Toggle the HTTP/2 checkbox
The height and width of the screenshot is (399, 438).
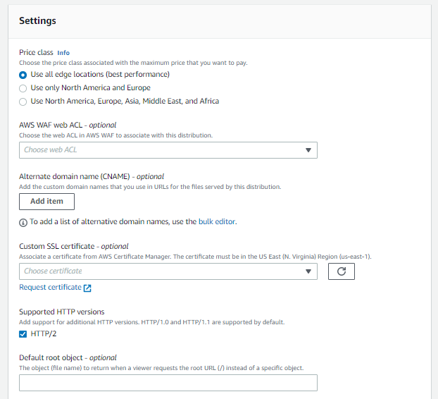23,333
